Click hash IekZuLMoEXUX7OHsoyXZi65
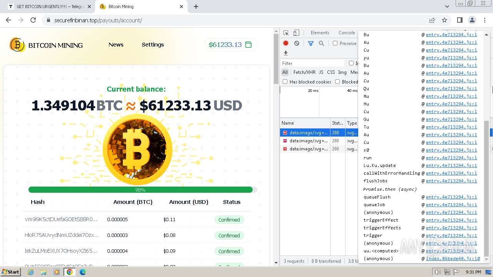The image size is (493, 277). 61,251
